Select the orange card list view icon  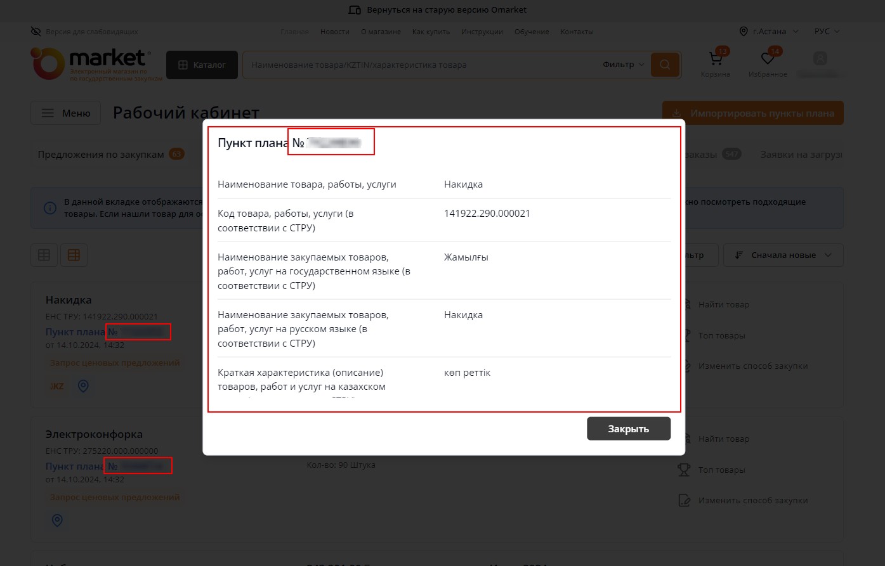(x=74, y=255)
